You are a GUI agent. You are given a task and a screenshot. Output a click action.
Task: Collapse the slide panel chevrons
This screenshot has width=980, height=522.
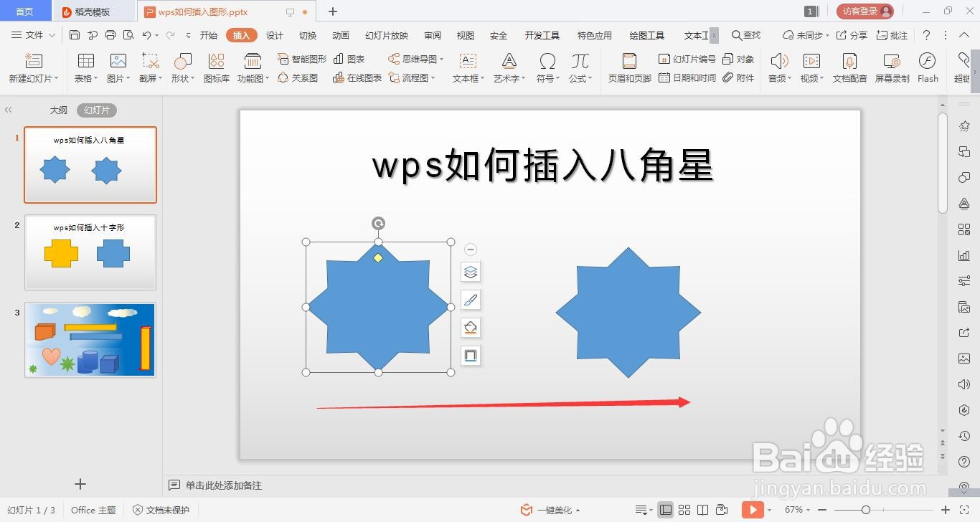tap(9, 110)
